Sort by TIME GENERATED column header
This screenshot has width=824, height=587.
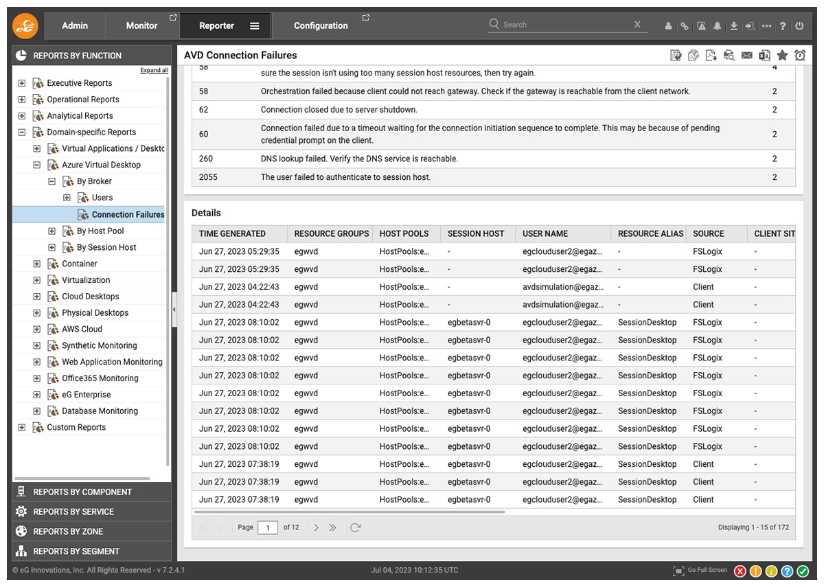(x=240, y=233)
